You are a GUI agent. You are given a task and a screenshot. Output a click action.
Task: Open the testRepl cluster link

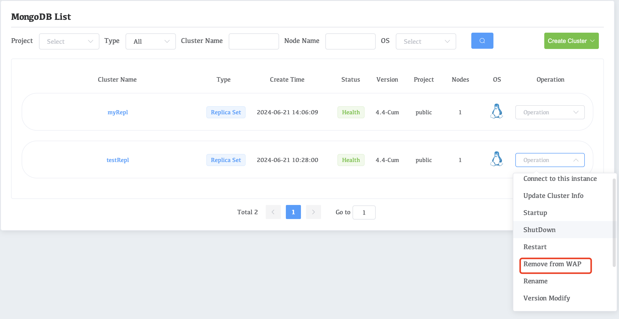point(118,160)
